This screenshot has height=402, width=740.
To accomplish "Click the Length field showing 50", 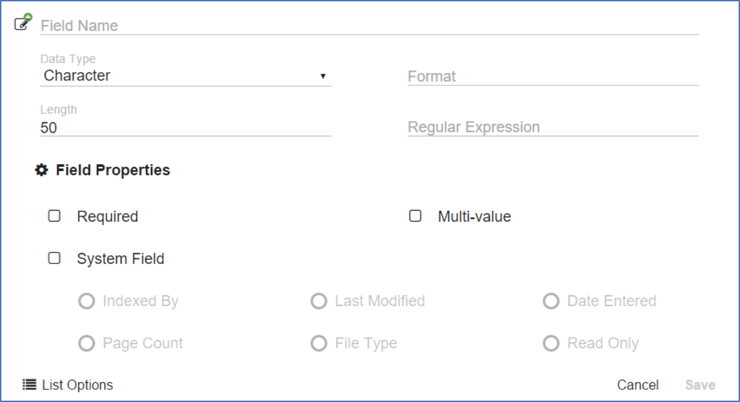I will pos(185,128).
